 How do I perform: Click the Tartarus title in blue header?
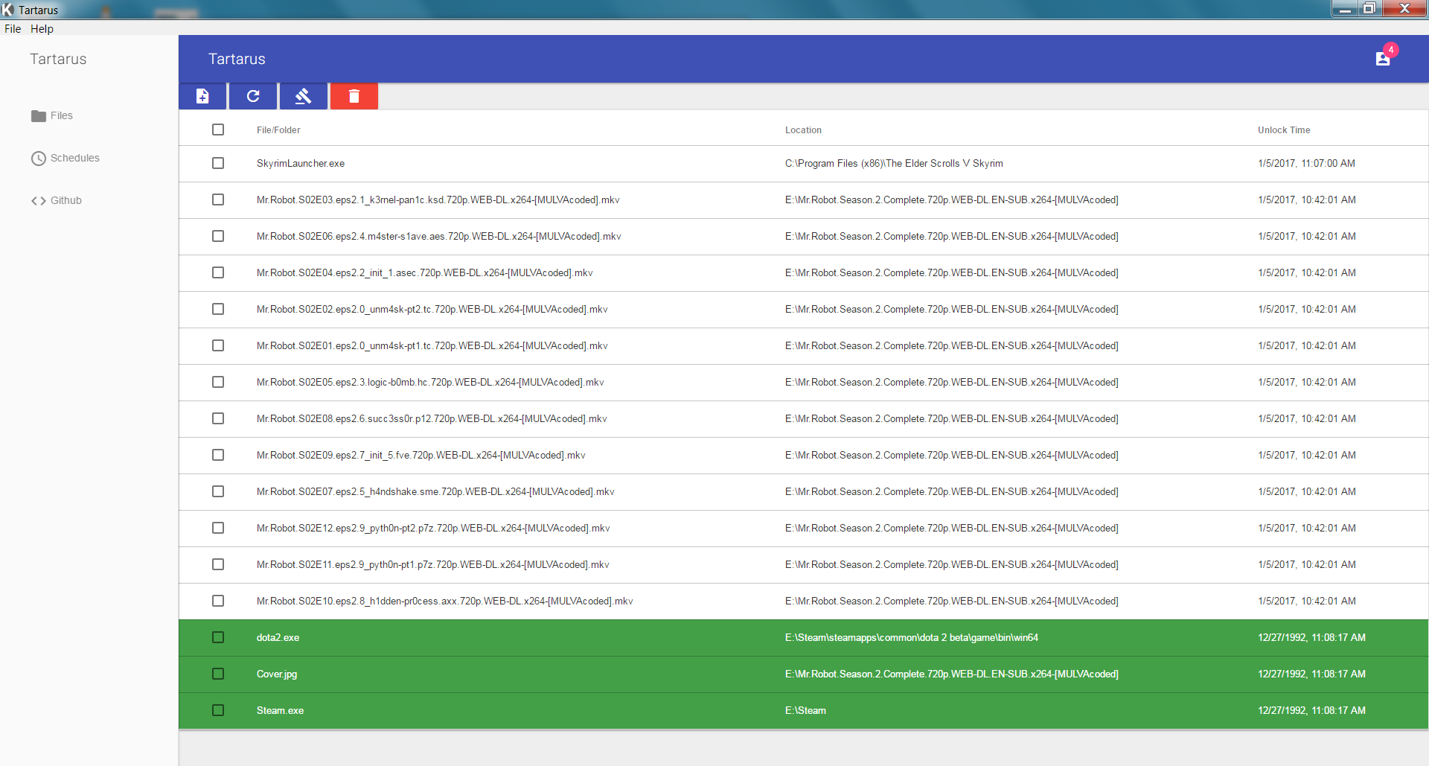click(x=237, y=59)
